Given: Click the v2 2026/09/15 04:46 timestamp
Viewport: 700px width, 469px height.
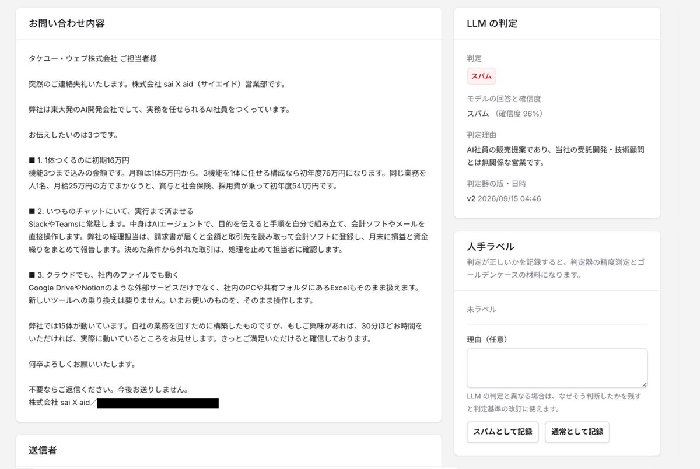Looking at the screenshot, I should pyautogui.click(x=504, y=198).
